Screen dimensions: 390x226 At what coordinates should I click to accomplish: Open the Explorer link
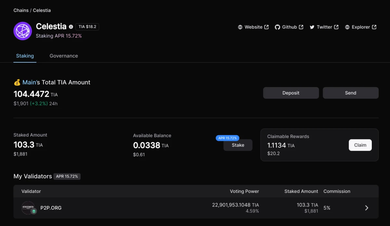coord(361,27)
